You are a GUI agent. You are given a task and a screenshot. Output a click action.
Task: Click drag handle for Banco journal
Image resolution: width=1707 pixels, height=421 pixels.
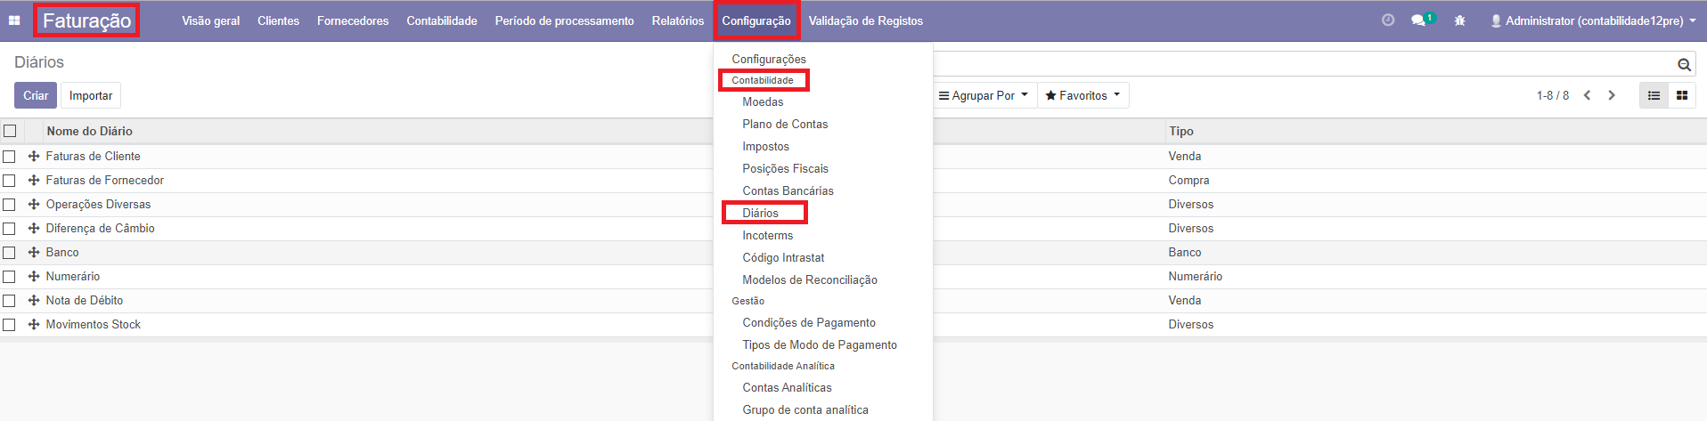34,253
